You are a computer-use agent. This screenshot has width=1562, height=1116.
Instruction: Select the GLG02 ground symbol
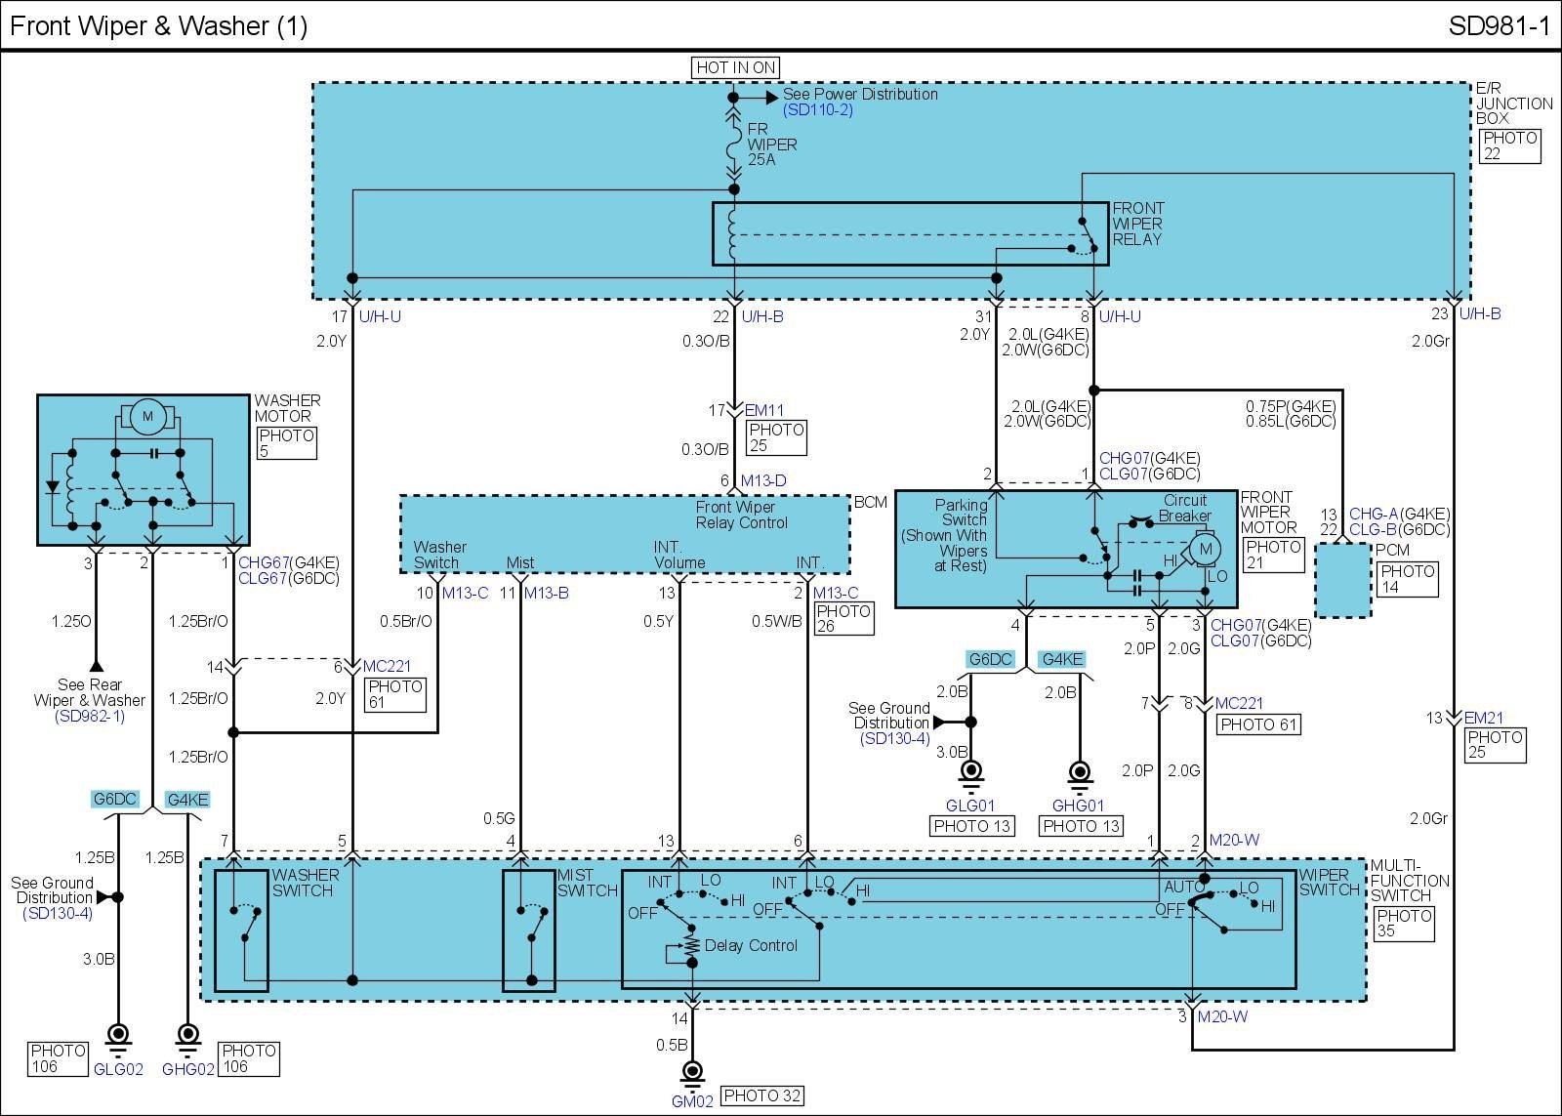[x=118, y=1035]
